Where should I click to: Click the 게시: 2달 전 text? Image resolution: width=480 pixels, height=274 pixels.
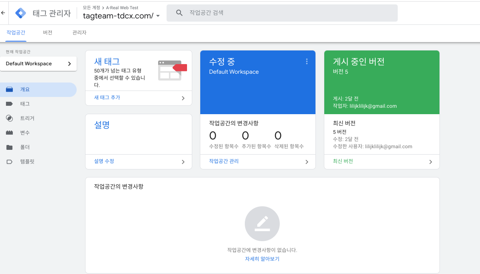346,99
